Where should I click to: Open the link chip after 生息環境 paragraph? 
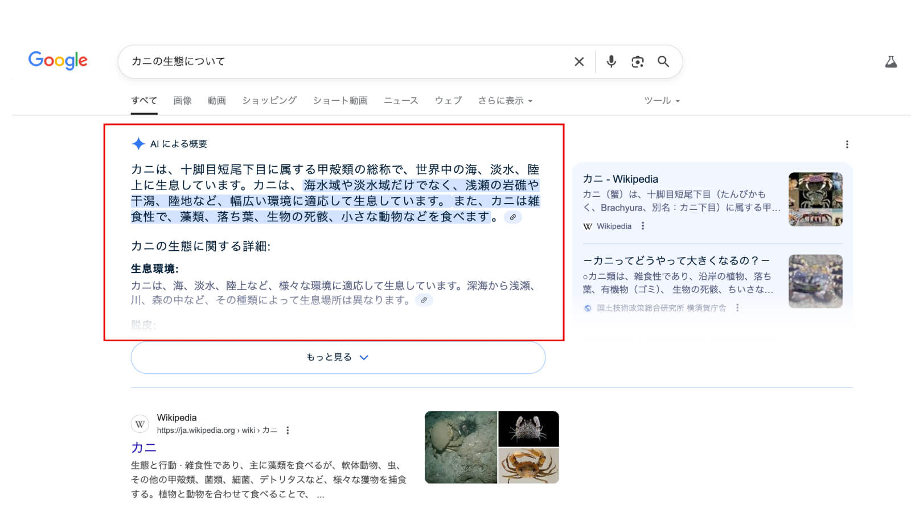(424, 300)
